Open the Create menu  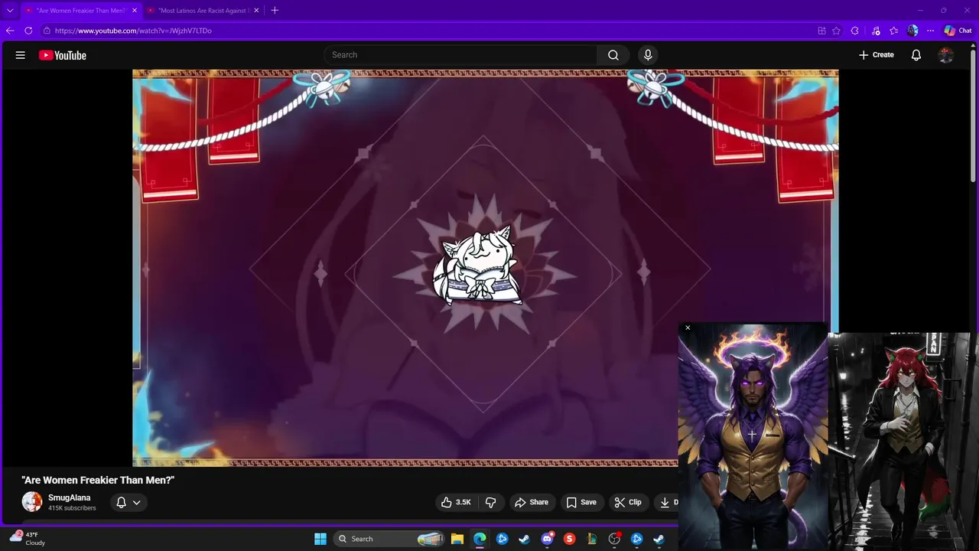[877, 55]
